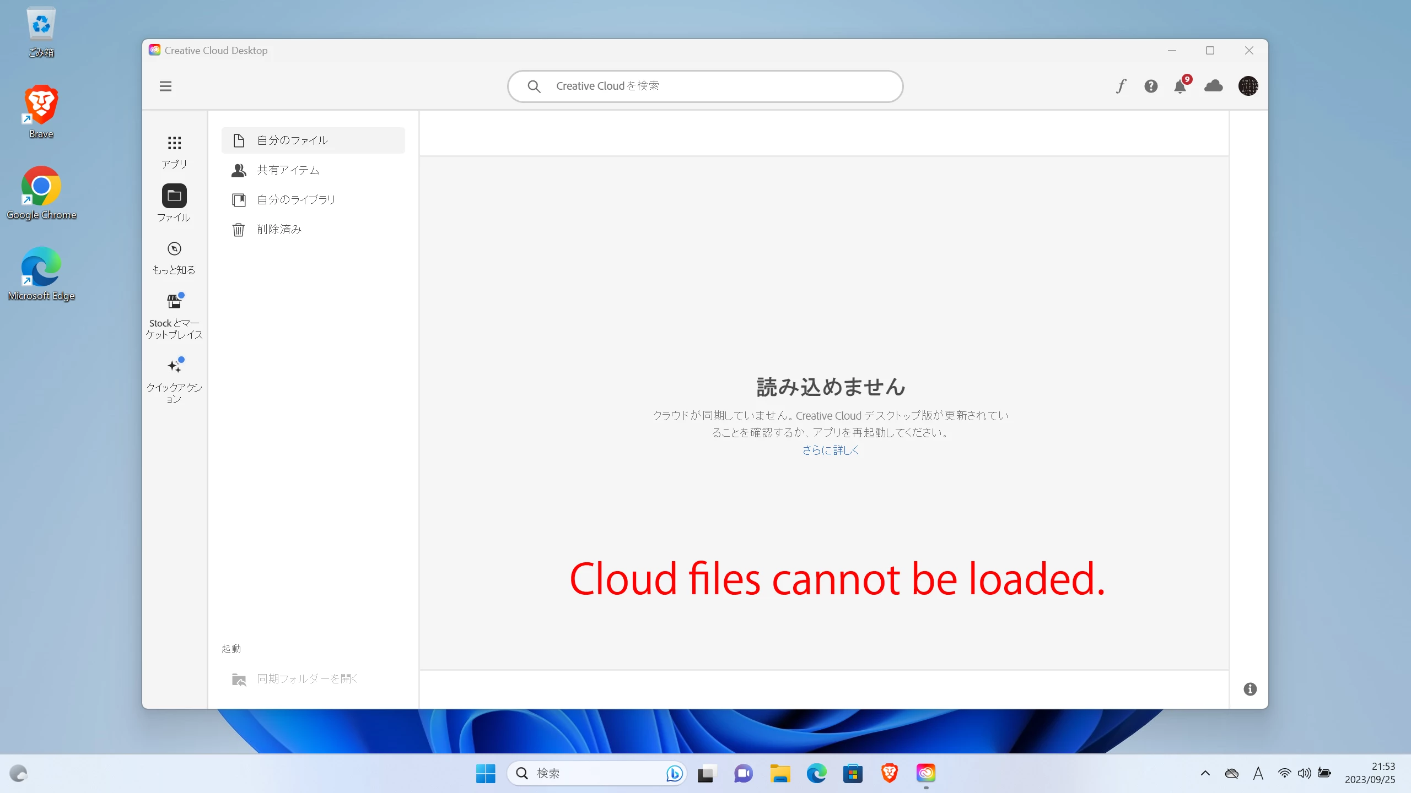Open the もっと知る compass icon
The image size is (1411, 793).
[174, 257]
